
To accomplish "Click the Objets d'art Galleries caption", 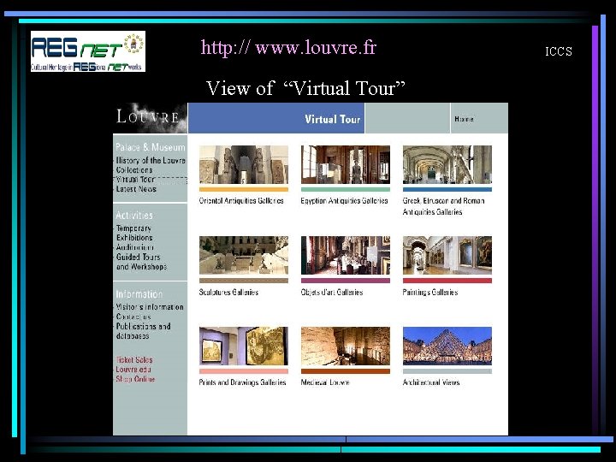I will pos(332,293).
